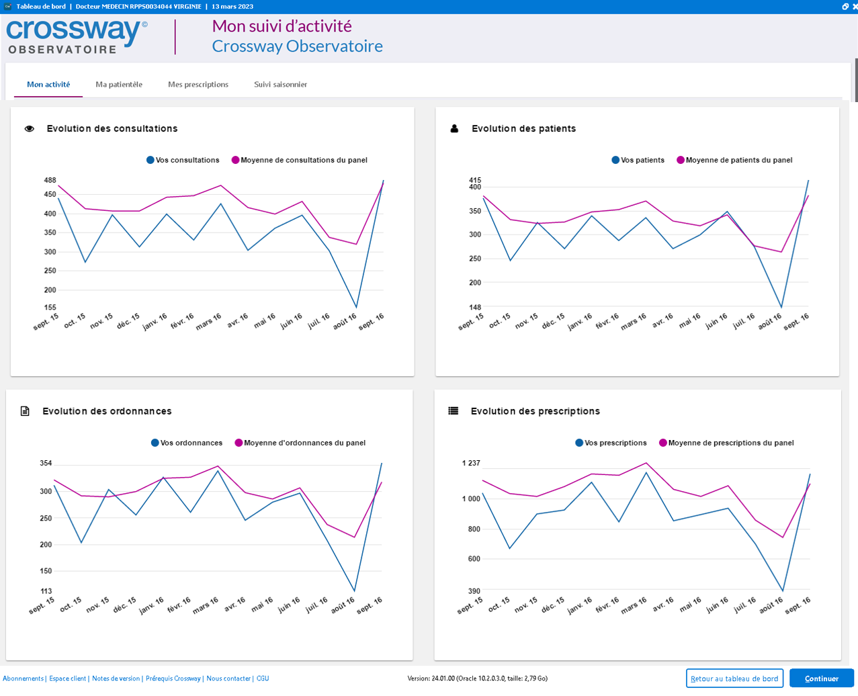Click Retour au tableau de bord button
The height and width of the screenshot is (696, 858).
tap(734, 679)
